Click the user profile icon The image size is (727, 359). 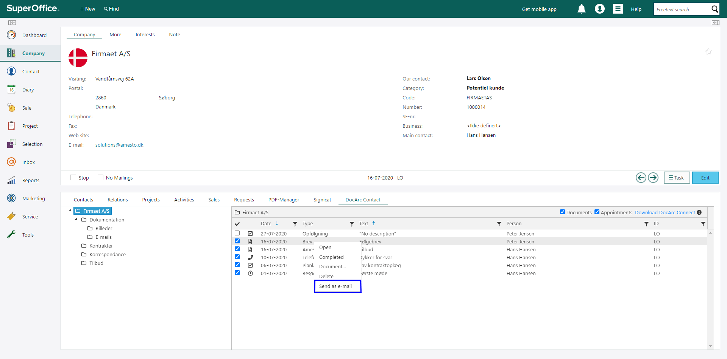(599, 9)
